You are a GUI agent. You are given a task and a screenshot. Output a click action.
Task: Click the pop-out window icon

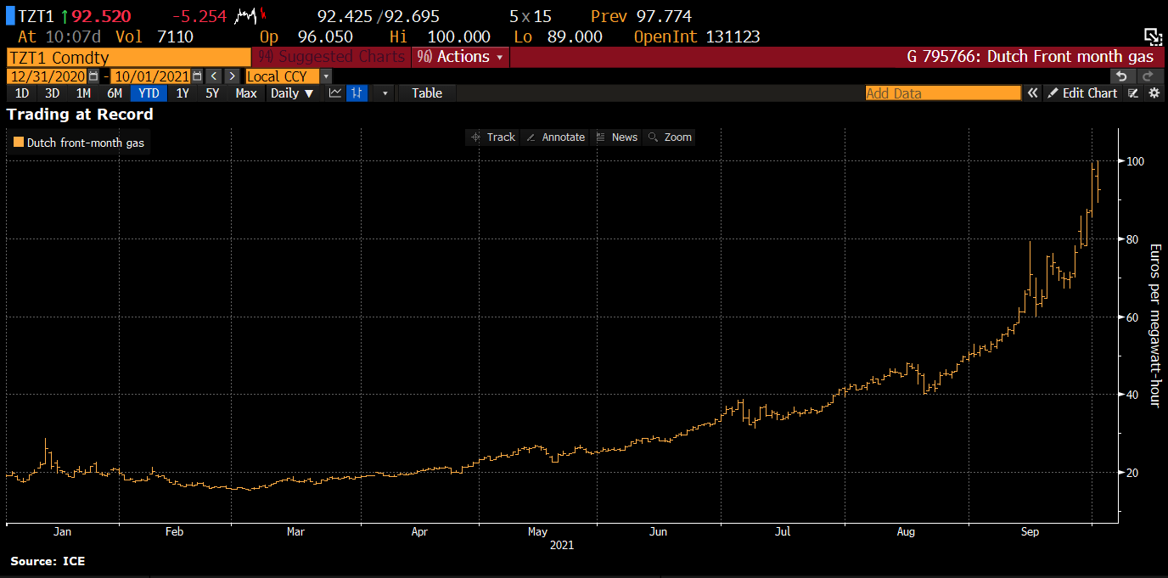tap(1153, 36)
